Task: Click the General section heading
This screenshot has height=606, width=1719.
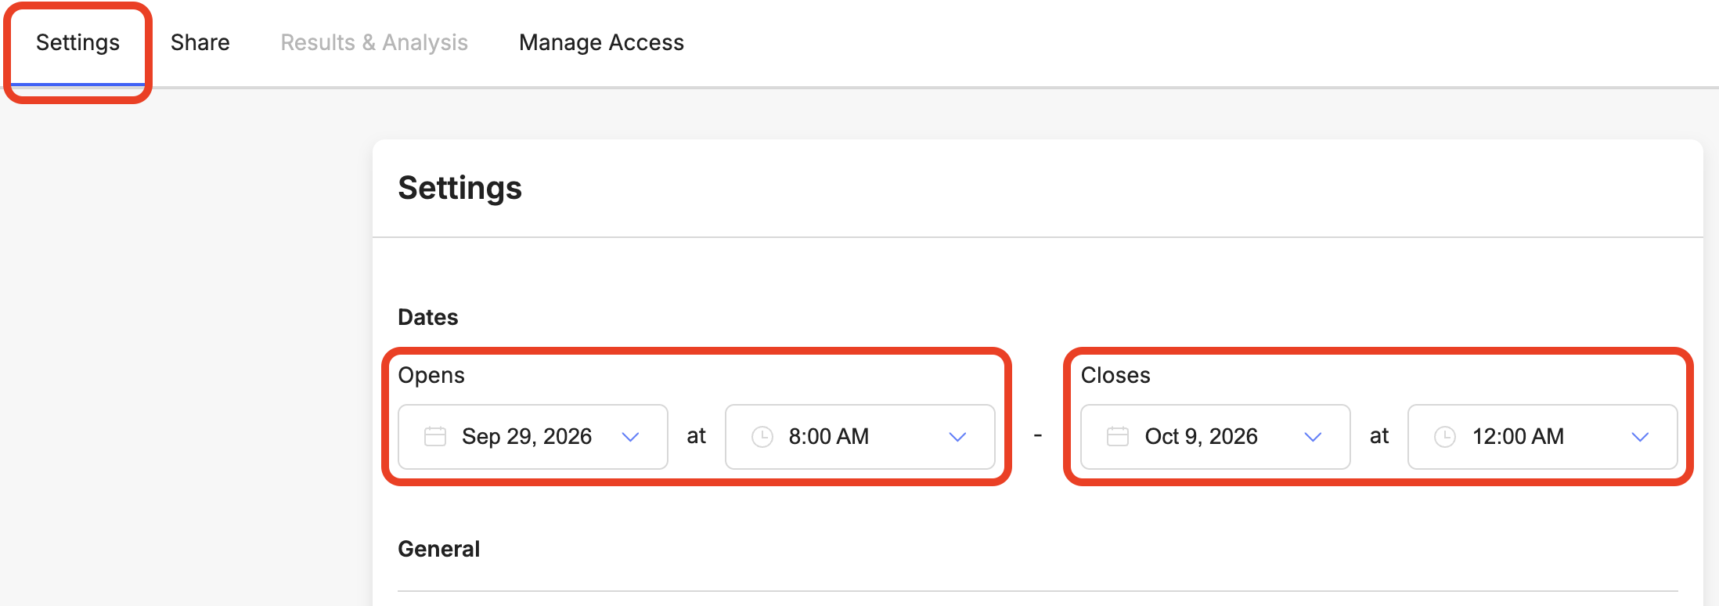Action: [x=439, y=549]
